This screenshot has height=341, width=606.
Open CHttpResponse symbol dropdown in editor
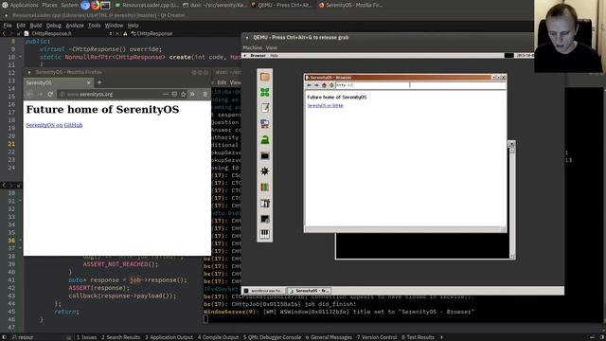click(x=151, y=34)
